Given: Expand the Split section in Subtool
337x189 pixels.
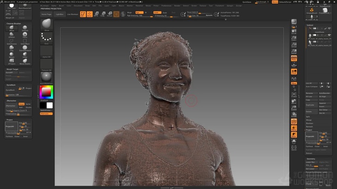Looking at the screenshot, I should point(308,117).
